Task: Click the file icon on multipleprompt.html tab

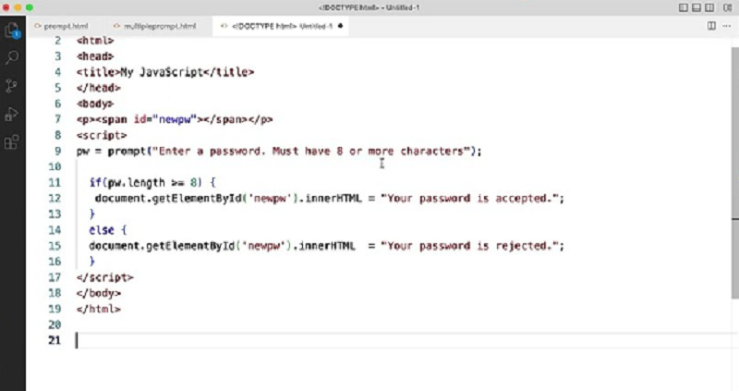Action: coord(117,26)
